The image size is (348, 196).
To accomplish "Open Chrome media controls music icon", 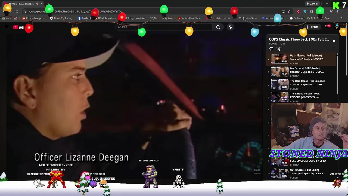I will (x=331, y=11).
